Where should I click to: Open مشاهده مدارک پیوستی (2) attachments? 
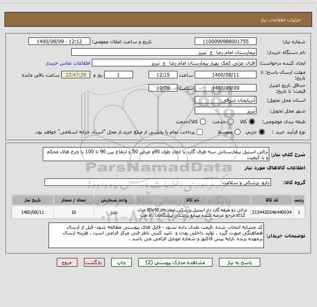(175, 262)
